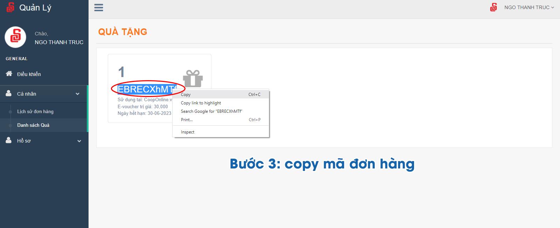Choose Copy from the context menu
The height and width of the screenshot is (228, 560).
coord(221,94)
